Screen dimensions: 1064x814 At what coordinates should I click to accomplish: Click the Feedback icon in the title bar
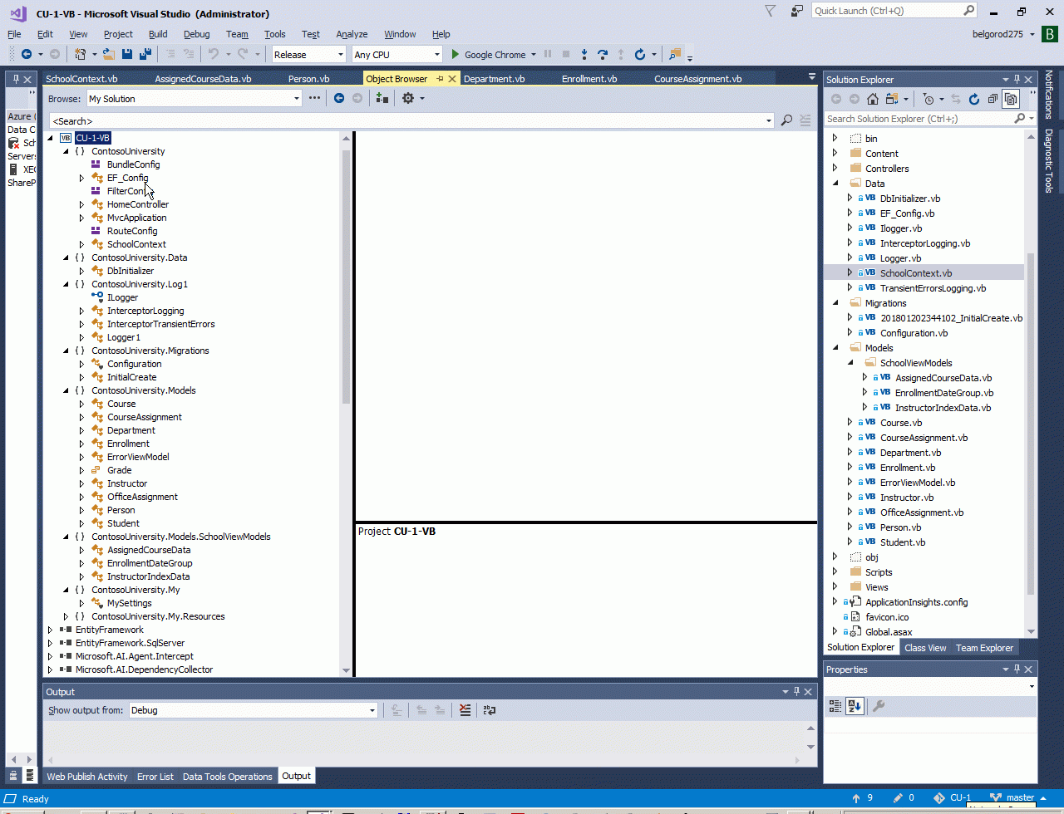(x=798, y=11)
